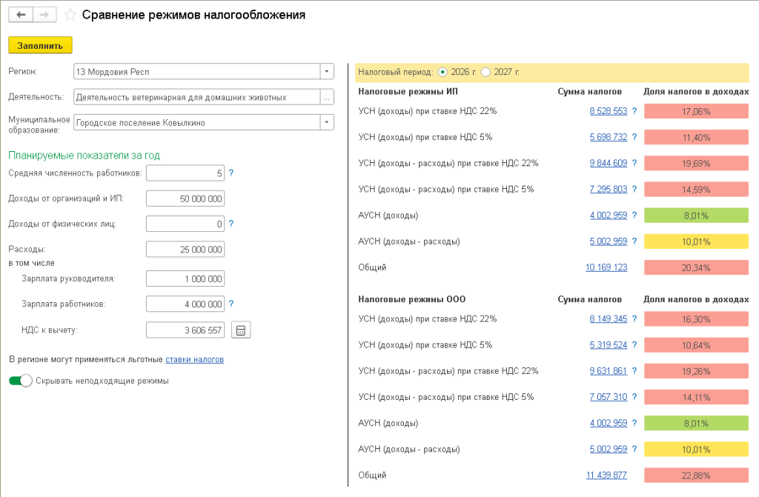Click the forward navigation arrow
The height and width of the screenshot is (497, 759).
point(44,15)
